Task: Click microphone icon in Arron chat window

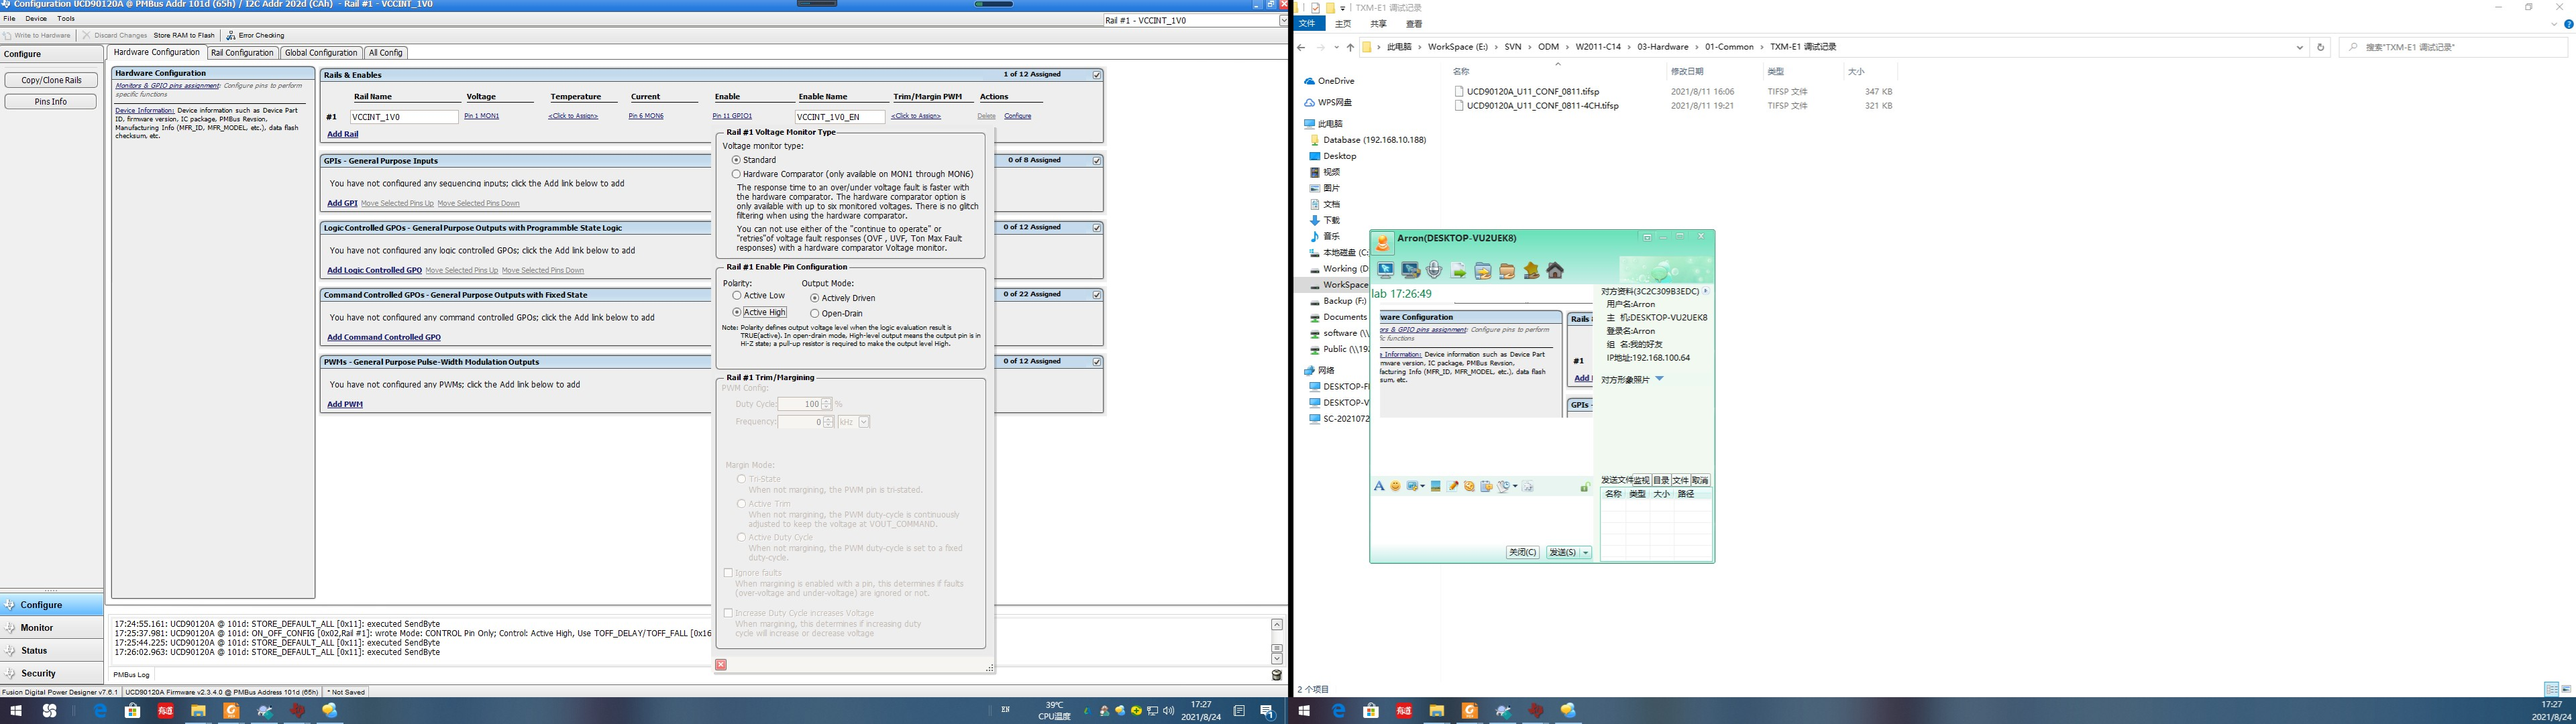Action: [x=1434, y=270]
